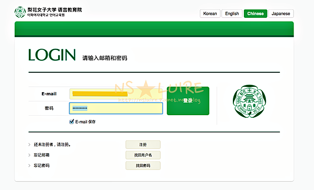Screen dimensions: 314x190
Task: Click the Ewha university logo in header
Action: [x=20, y=12]
